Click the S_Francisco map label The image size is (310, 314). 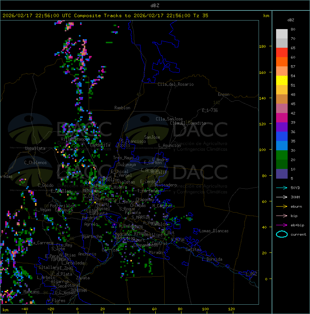pyautogui.click(x=133, y=141)
